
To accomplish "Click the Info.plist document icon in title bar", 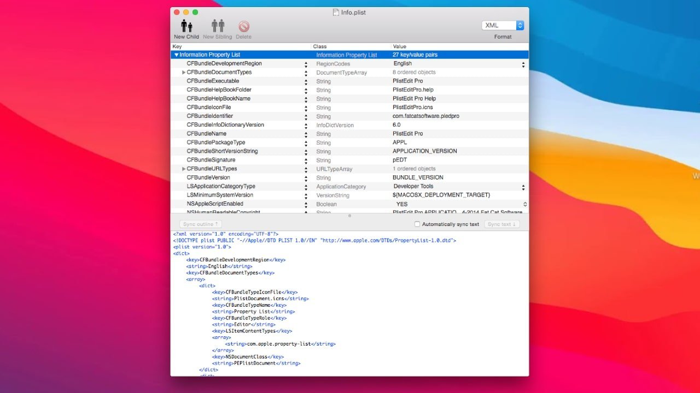I will point(336,12).
